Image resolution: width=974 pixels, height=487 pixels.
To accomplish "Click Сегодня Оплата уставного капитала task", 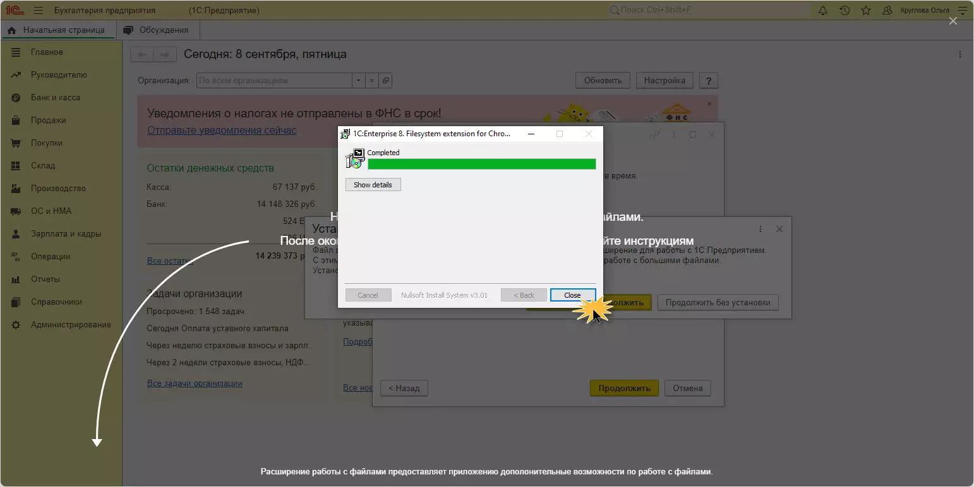I will (217, 329).
